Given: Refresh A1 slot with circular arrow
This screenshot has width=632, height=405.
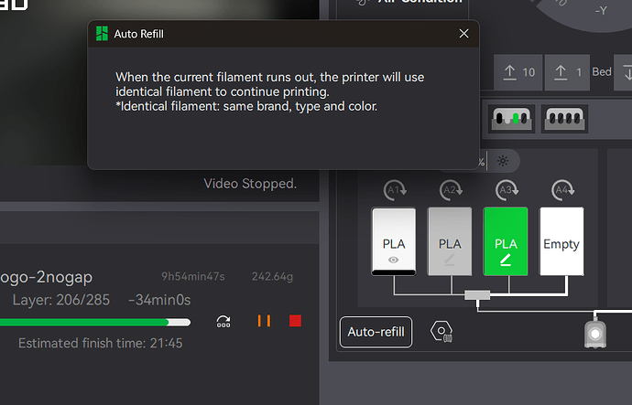Looking at the screenshot, I should pos(395,190).
